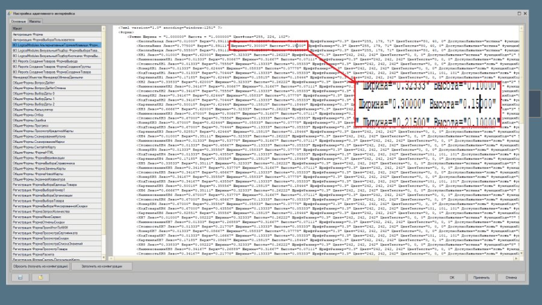Image resolution: width=542 pixels, height=305 pixels.
Task: Select ОбщиеФормы.ФормаНовойКарты row
Action: (x=56, y=174)
